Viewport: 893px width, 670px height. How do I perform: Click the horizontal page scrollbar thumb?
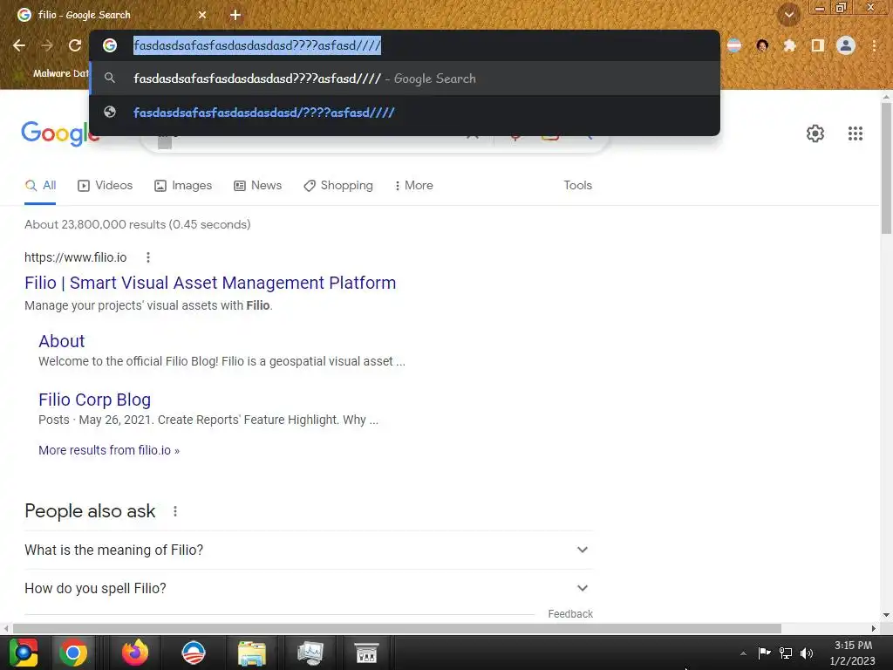tap(397, 628)
